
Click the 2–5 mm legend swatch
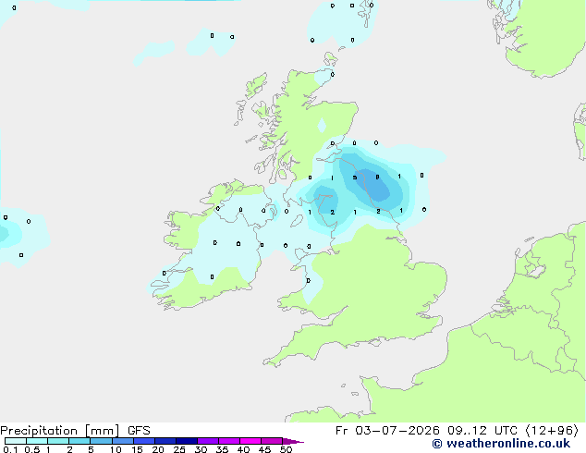click(79, 441)
